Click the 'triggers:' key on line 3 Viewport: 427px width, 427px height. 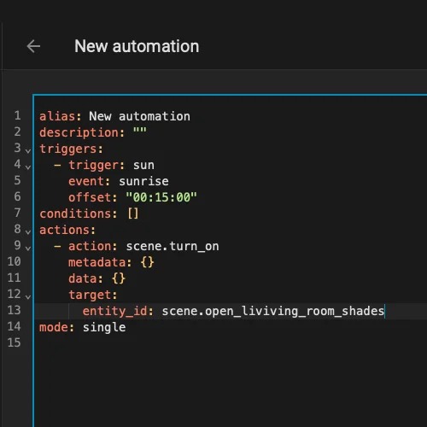point(71,149)
